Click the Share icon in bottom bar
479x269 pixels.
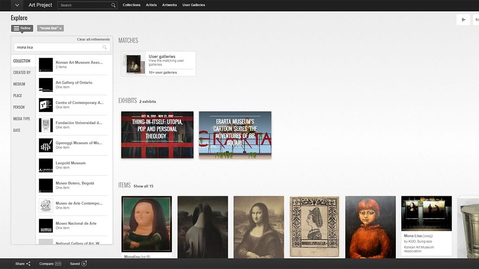(28, 264)
